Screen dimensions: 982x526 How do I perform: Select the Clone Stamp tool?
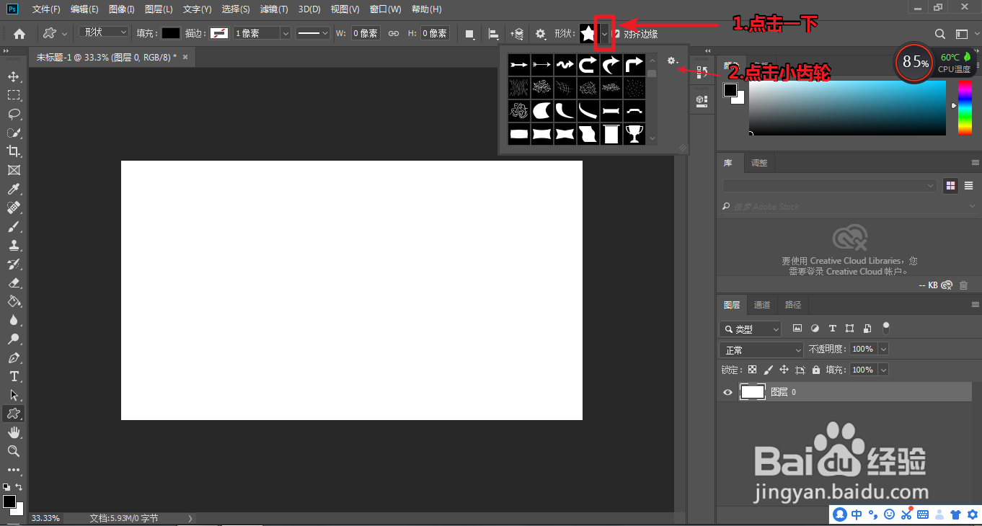pyautogui.click(x=13, y=245)
